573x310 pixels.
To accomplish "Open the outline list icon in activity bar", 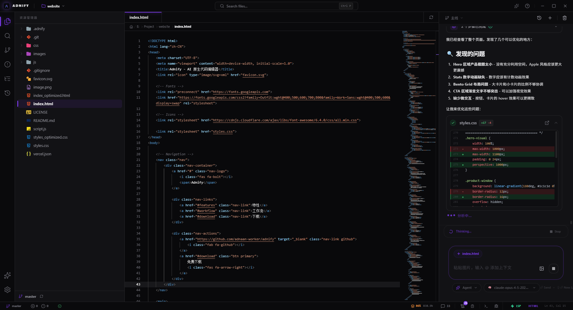I will coord(7,79).
